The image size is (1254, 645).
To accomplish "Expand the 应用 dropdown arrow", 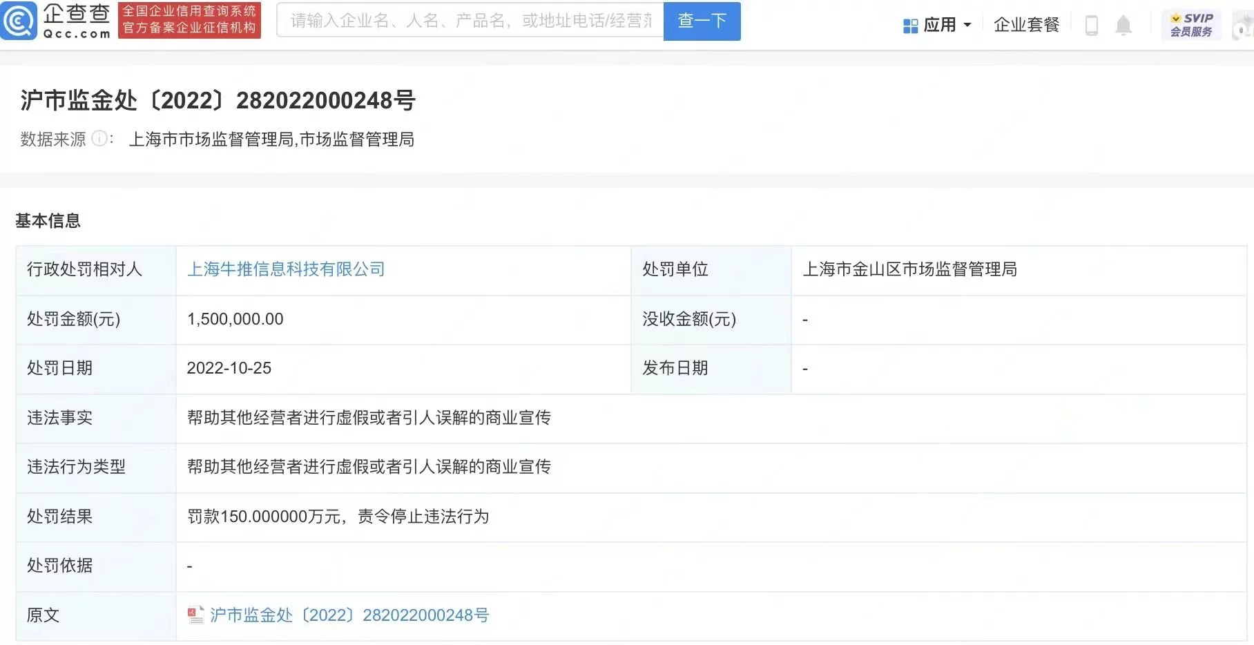I will [967, 26].
